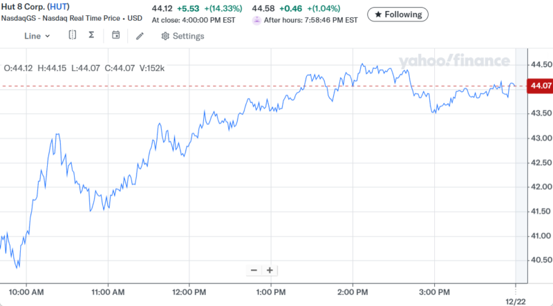Screen dimensions: 553x306
Task: Open chart Settings
Action: (182, 36)
